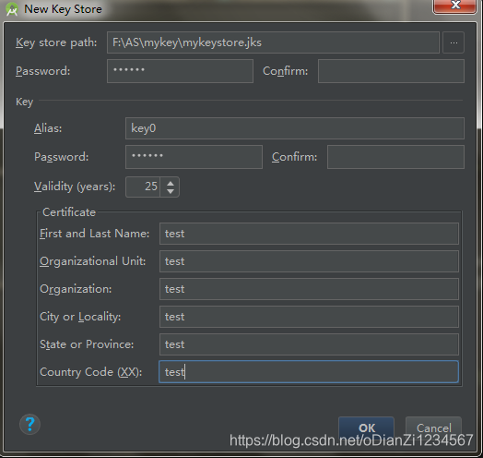The image size is (483, 458).
Task: Click the Android Studio icon in title bar
Action: tap(12, 9)
